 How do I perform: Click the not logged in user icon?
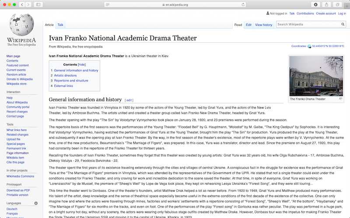pos(268,13)
